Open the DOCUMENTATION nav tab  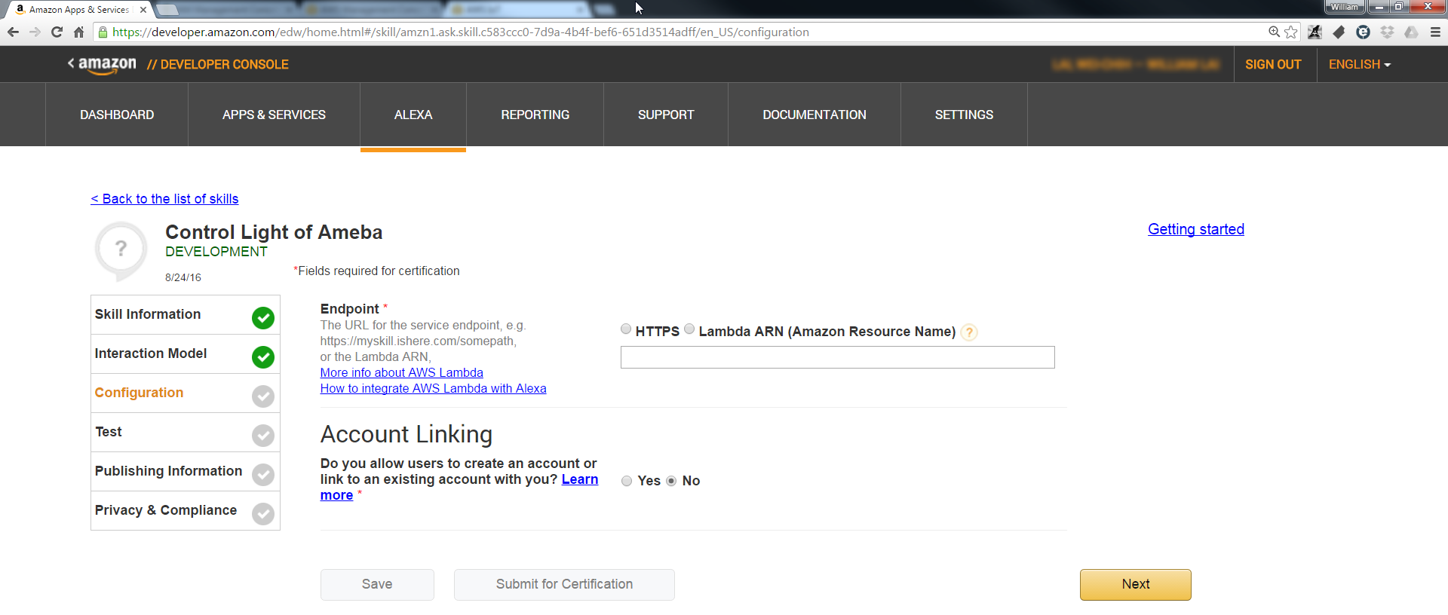pyautogui.click(x=814, y=115)
